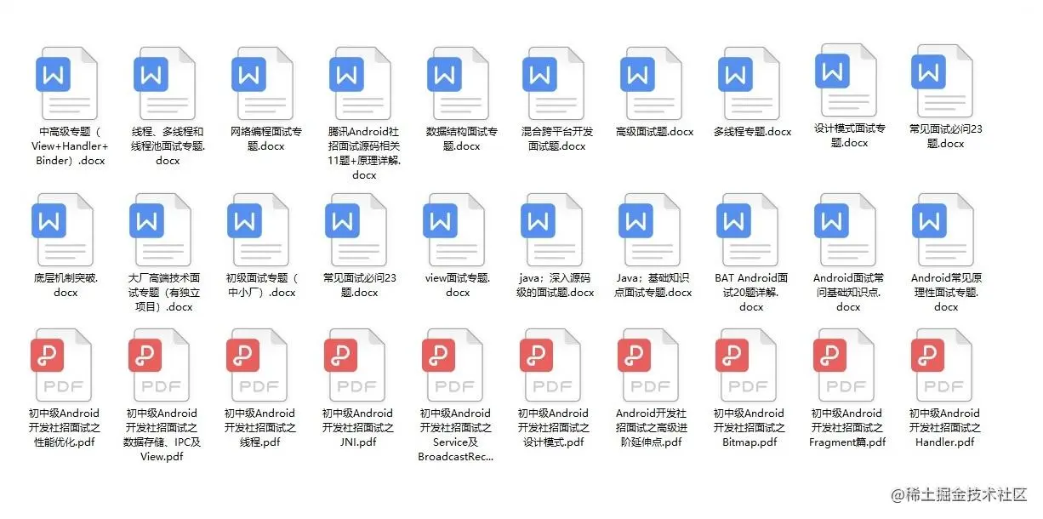This screenshot has height=519, width=1043.
Task: Select the 网络编程面试专题.docx file icon
Action: (260, 83)
